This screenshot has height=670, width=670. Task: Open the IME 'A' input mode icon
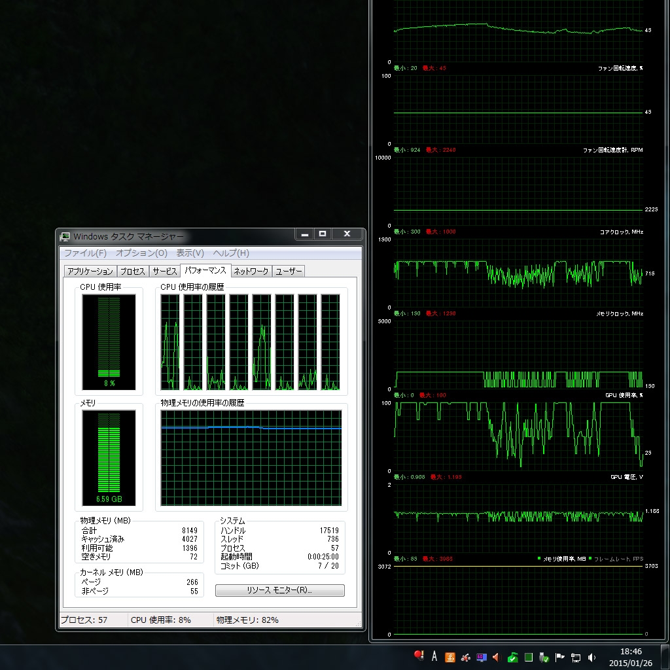point(434,657)
